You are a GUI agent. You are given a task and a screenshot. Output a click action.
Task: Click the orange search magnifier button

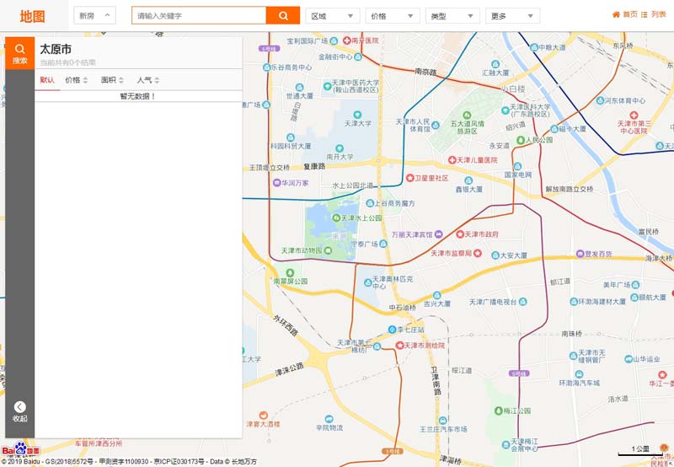point(283,16)
